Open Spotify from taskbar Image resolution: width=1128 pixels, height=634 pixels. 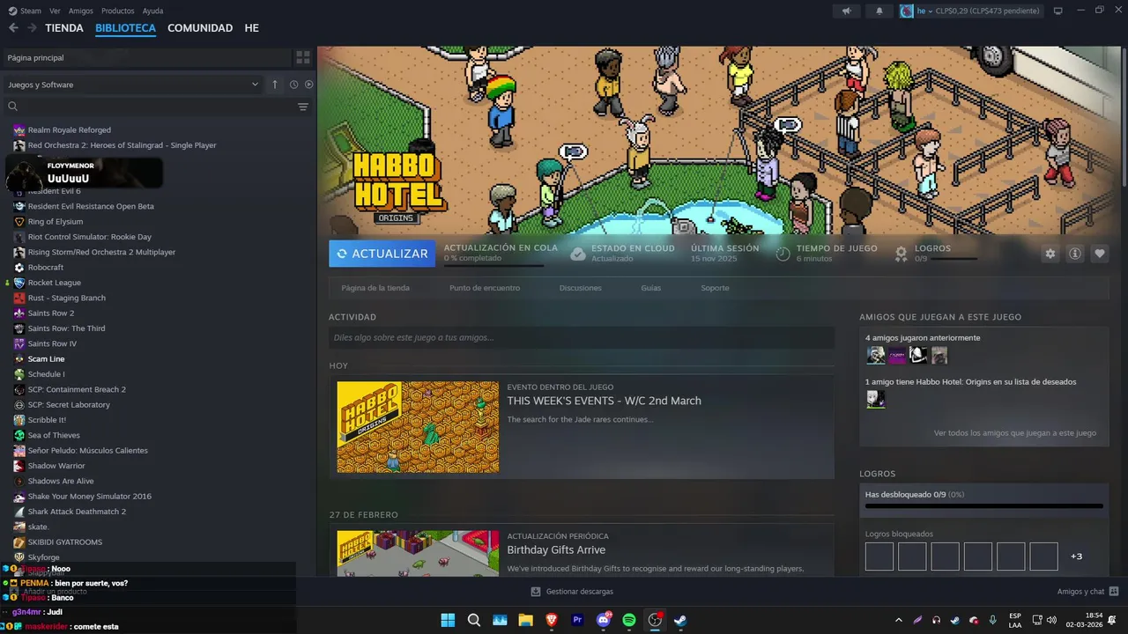629,620
